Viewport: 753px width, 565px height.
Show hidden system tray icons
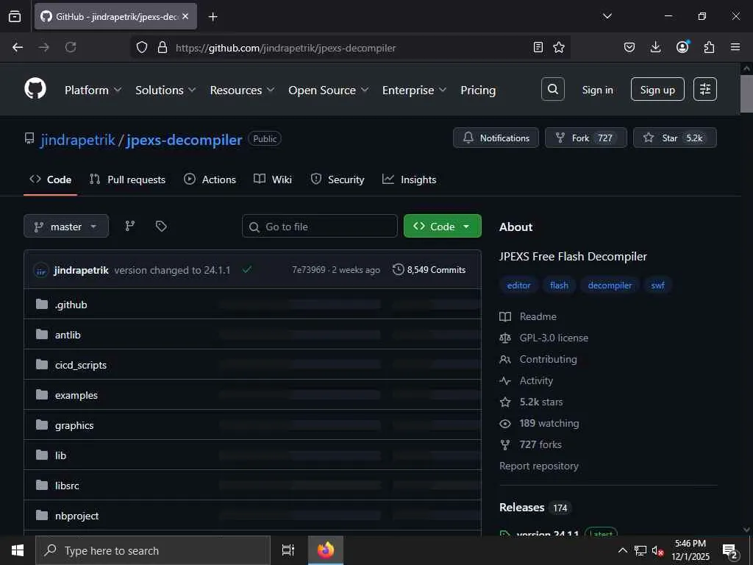point(622,550)
